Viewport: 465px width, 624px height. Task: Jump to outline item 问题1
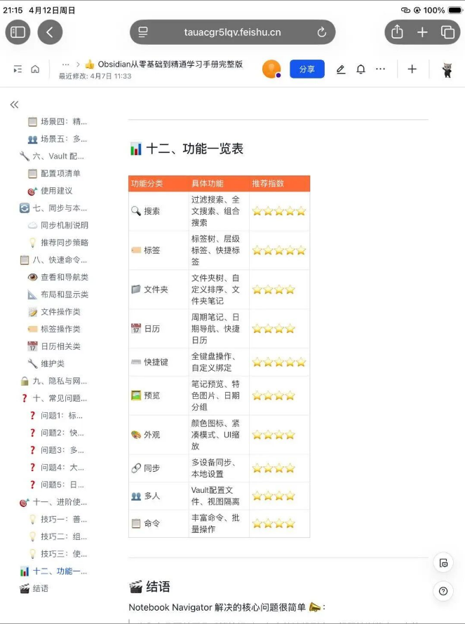click(x=55, y=416)
